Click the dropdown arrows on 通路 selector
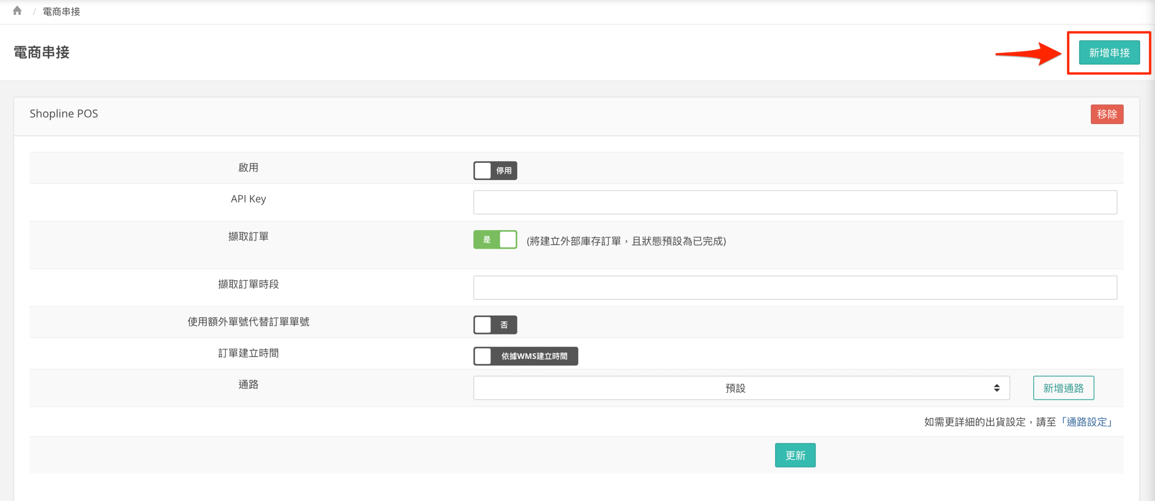This screenshot has width=1155, height=501. pos(997,388)
